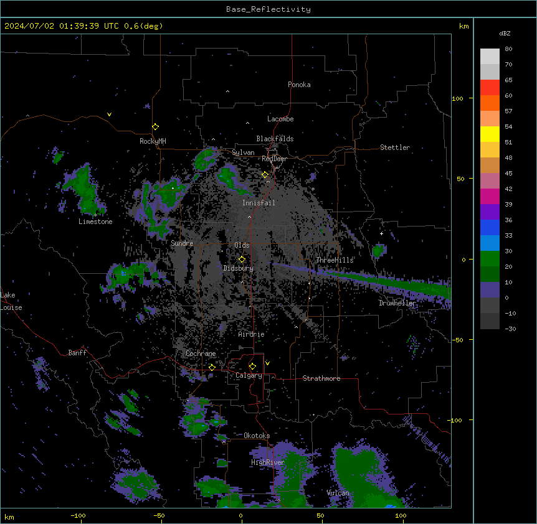Click the 100 tick on the vertical axis
537x524 pixels.
[x=457, y=98]
